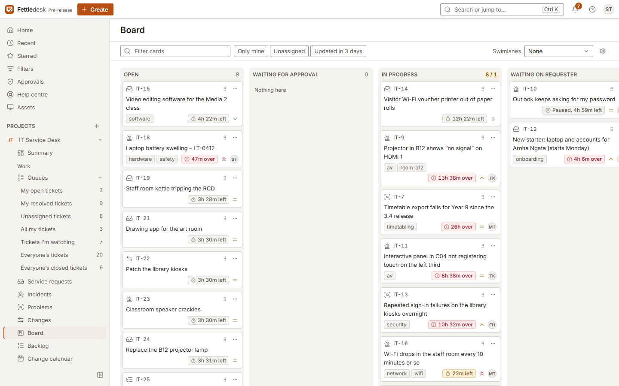
Task: Click the room-b12 label on IT-9
Action: (412, 168)
